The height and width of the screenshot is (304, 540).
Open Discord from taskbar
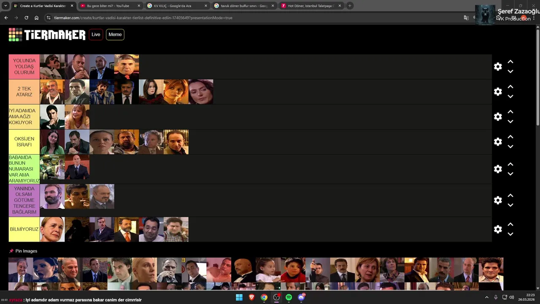click(301, 297)
